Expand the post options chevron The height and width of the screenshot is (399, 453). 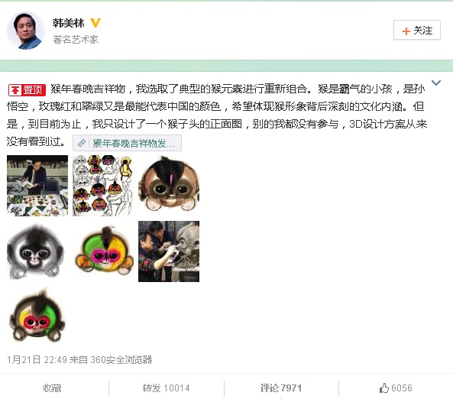click(436, 83)
